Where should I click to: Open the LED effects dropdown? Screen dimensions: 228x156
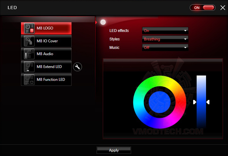point(165,31)
